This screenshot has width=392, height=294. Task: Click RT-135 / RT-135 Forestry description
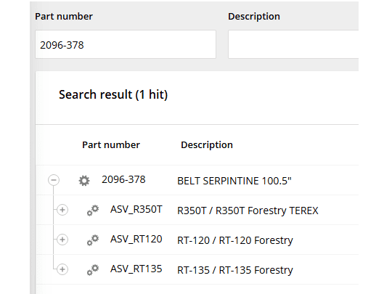235,270
